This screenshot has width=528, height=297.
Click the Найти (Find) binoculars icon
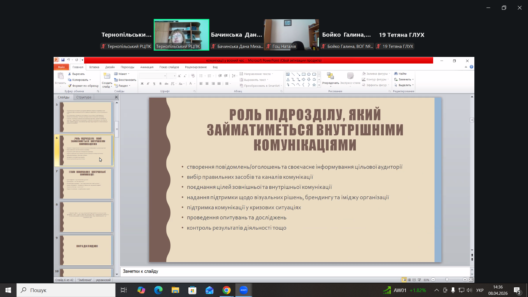click(x=396, y=74)
